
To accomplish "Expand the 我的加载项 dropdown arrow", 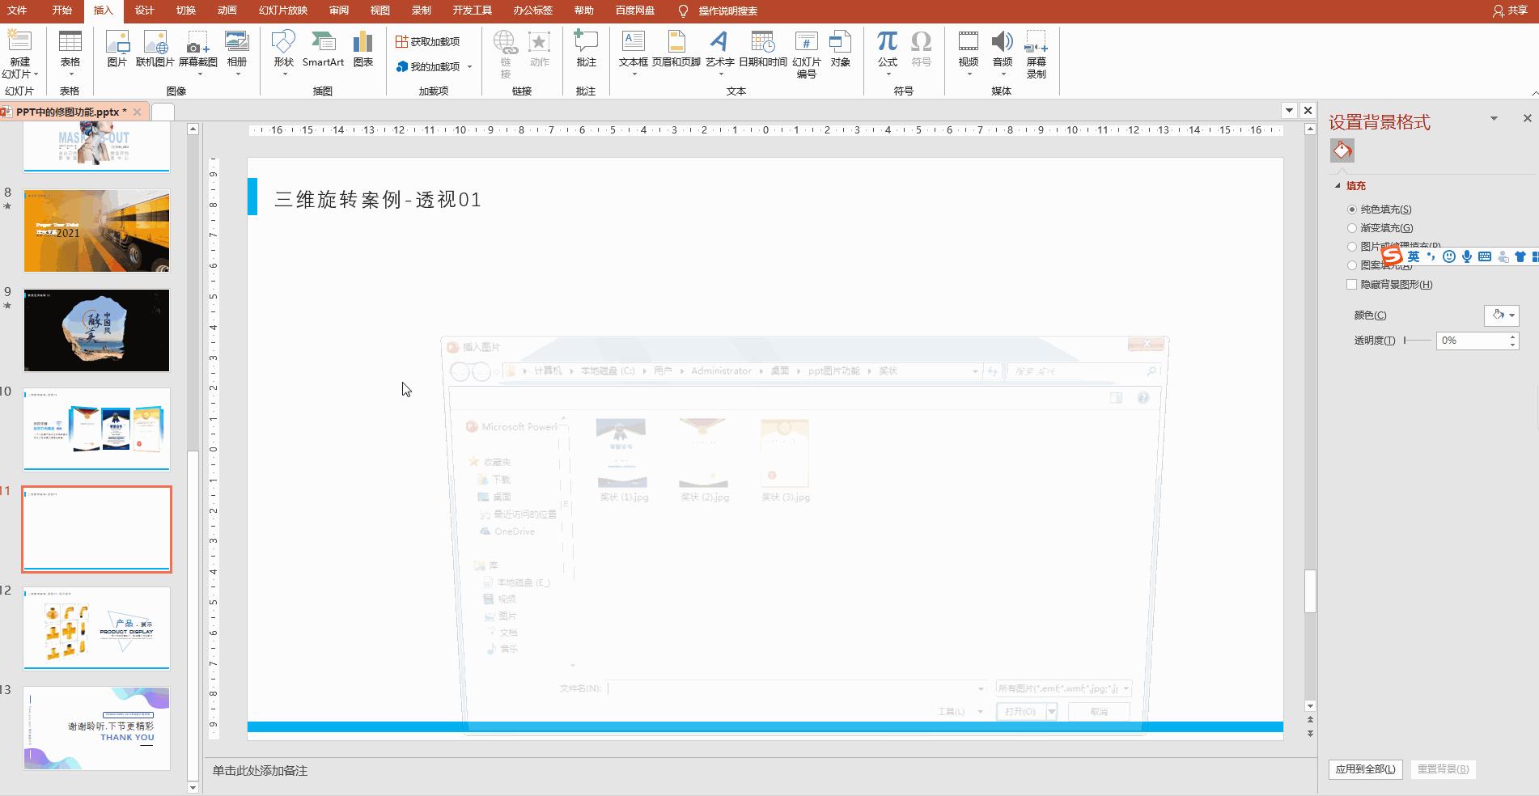I will (x=469, y=67).
